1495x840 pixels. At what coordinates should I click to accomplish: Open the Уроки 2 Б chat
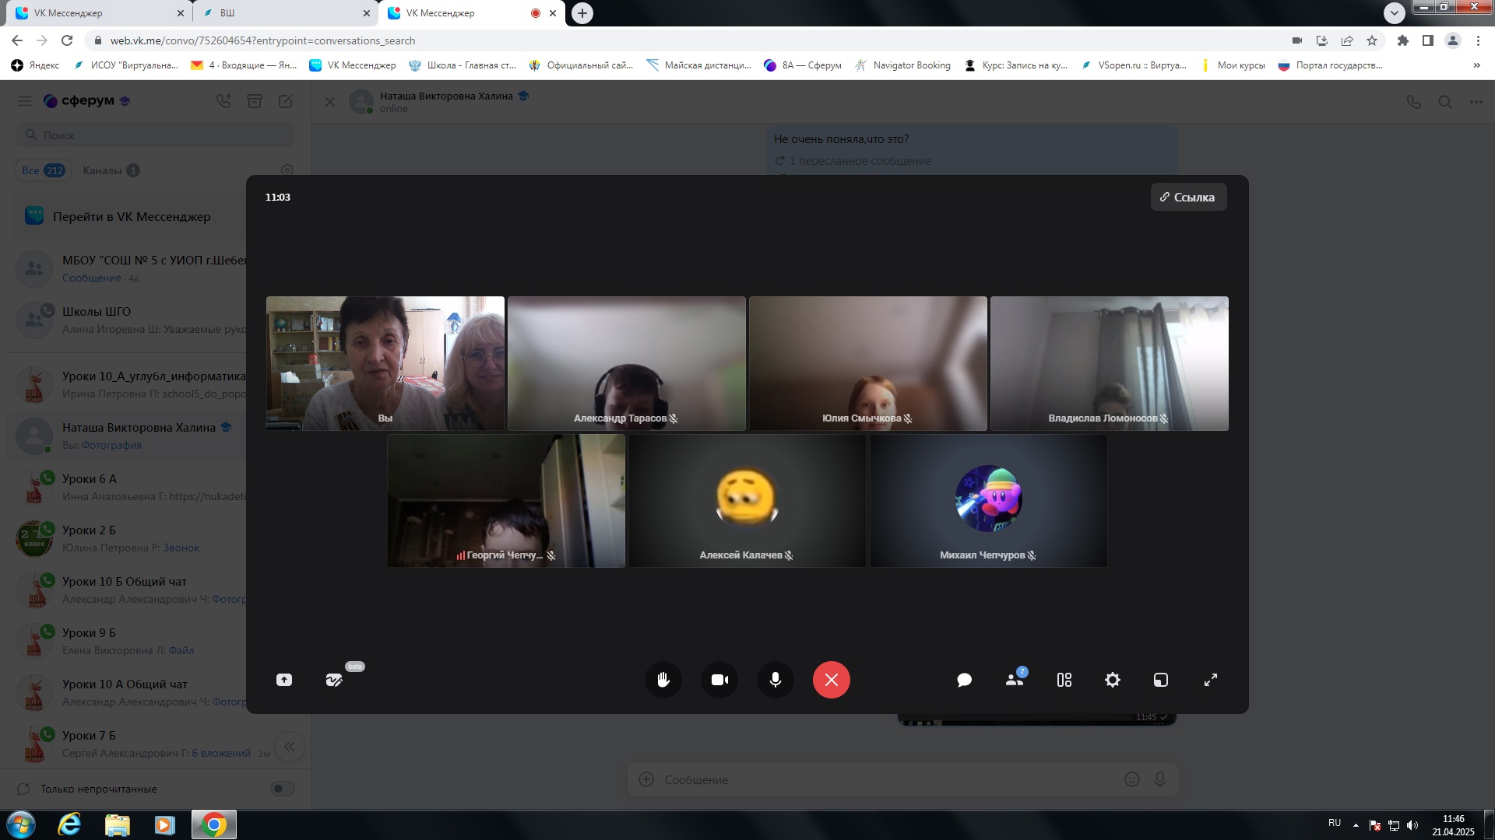[131, 539]
